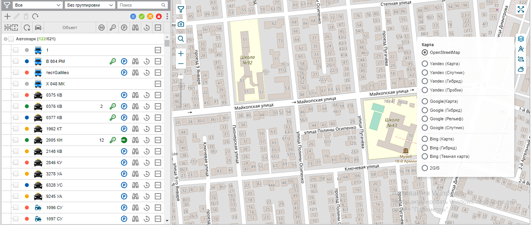
Task: Click the red lock status button
Action: (x=159, y=16)
